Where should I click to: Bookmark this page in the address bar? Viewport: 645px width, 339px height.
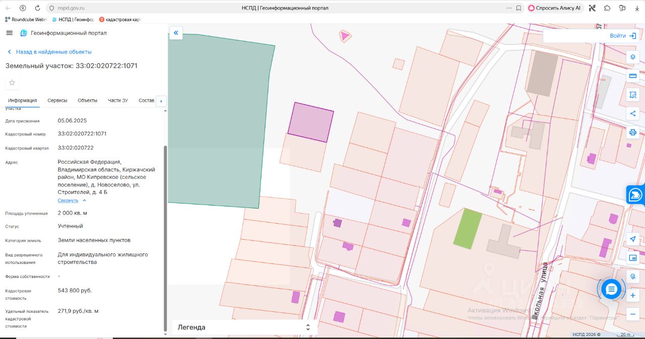519,8
